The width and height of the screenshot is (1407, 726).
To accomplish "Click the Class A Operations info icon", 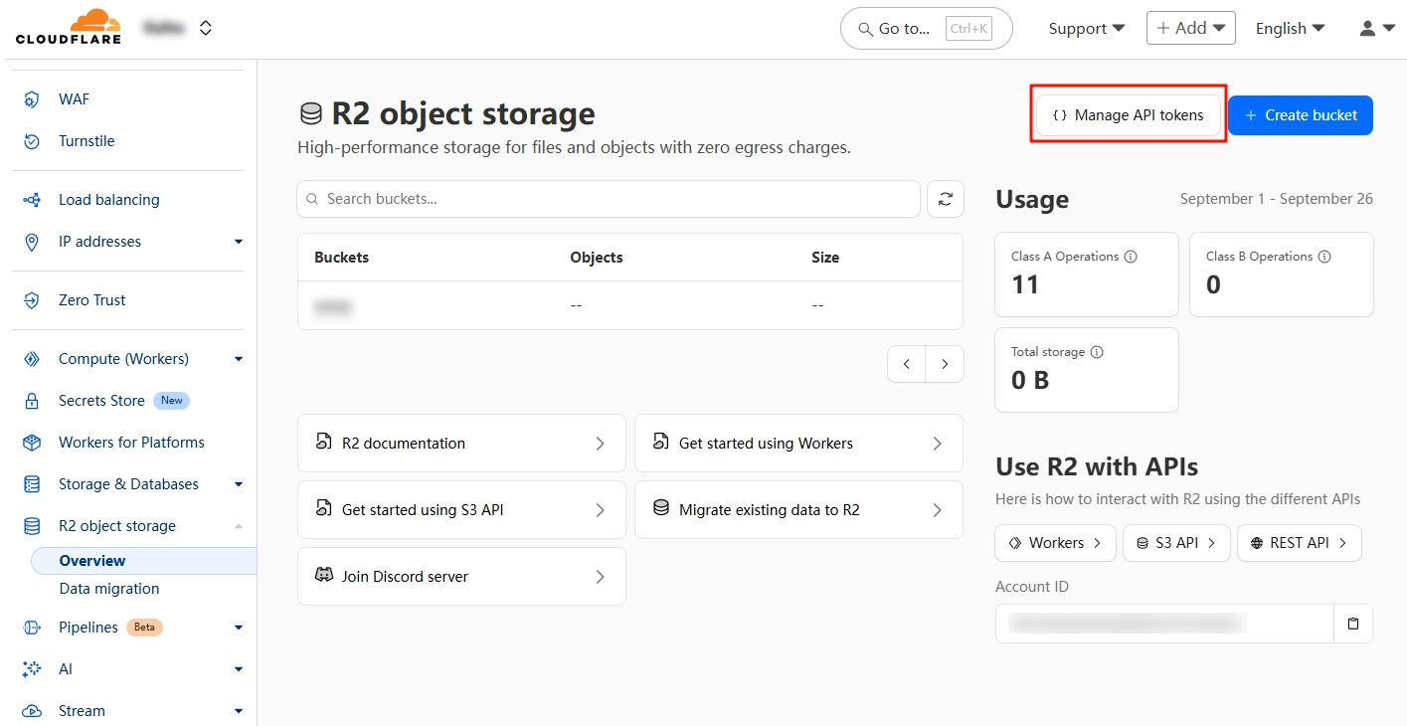I will 1131,257.
